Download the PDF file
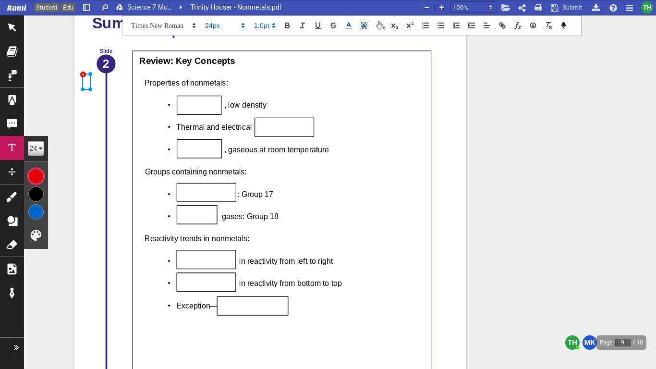 point(596,7)
